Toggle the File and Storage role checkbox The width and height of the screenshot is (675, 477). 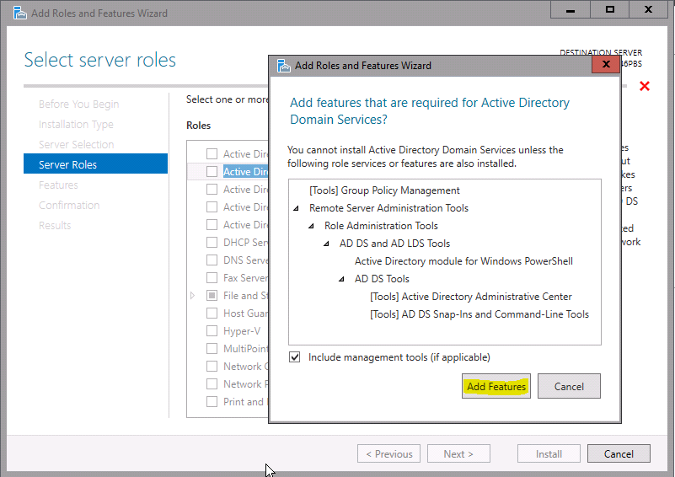212,295
